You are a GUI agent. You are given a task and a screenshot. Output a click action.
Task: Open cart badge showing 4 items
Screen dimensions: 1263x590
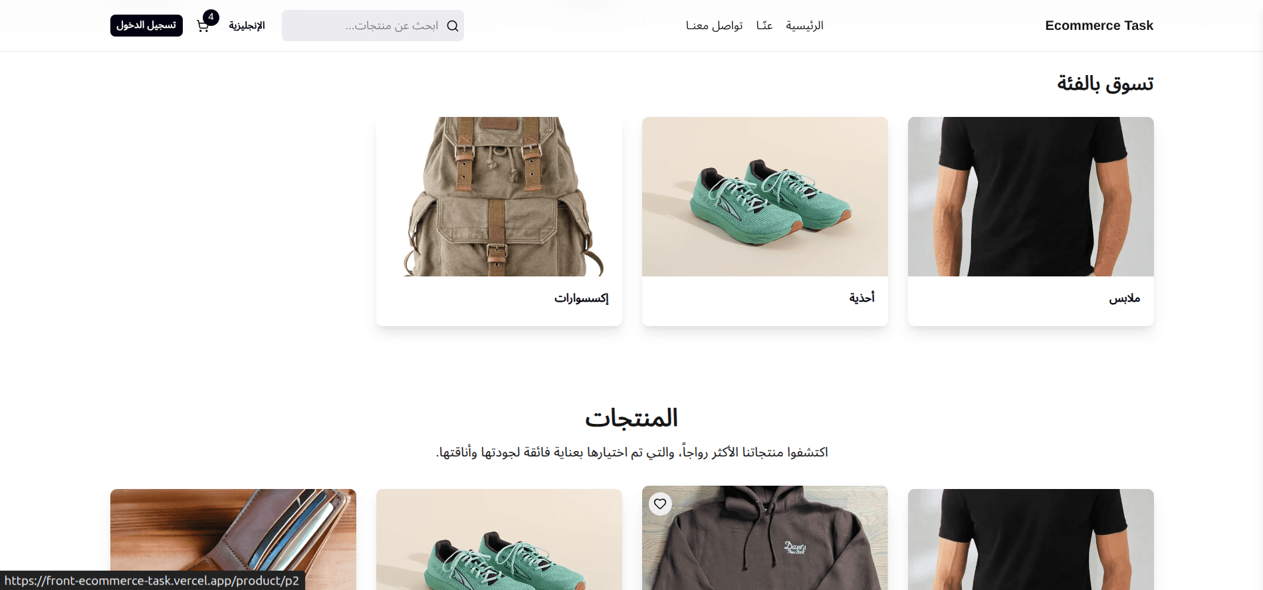tap(211, 17)
